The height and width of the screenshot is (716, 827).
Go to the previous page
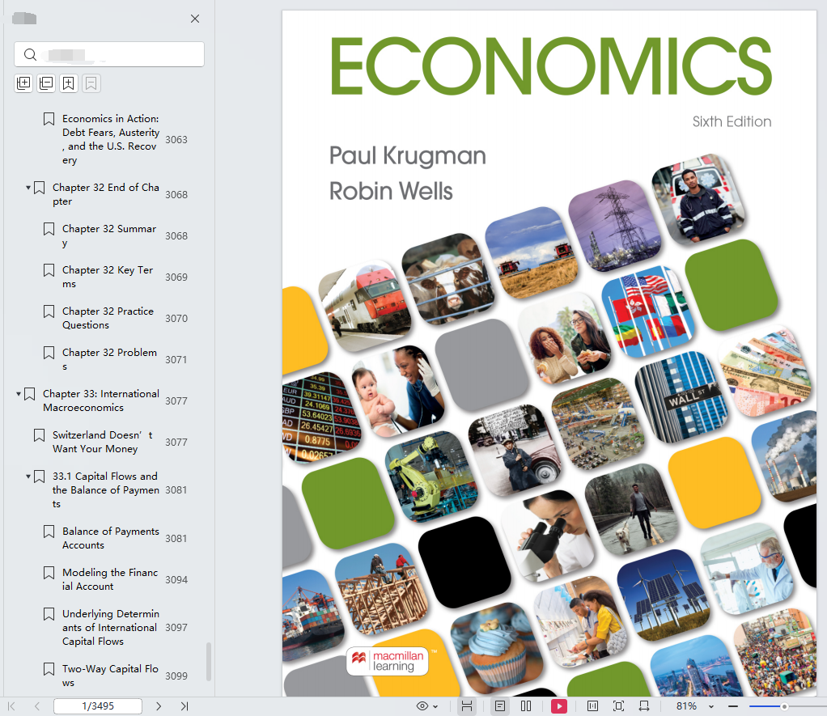37,706
